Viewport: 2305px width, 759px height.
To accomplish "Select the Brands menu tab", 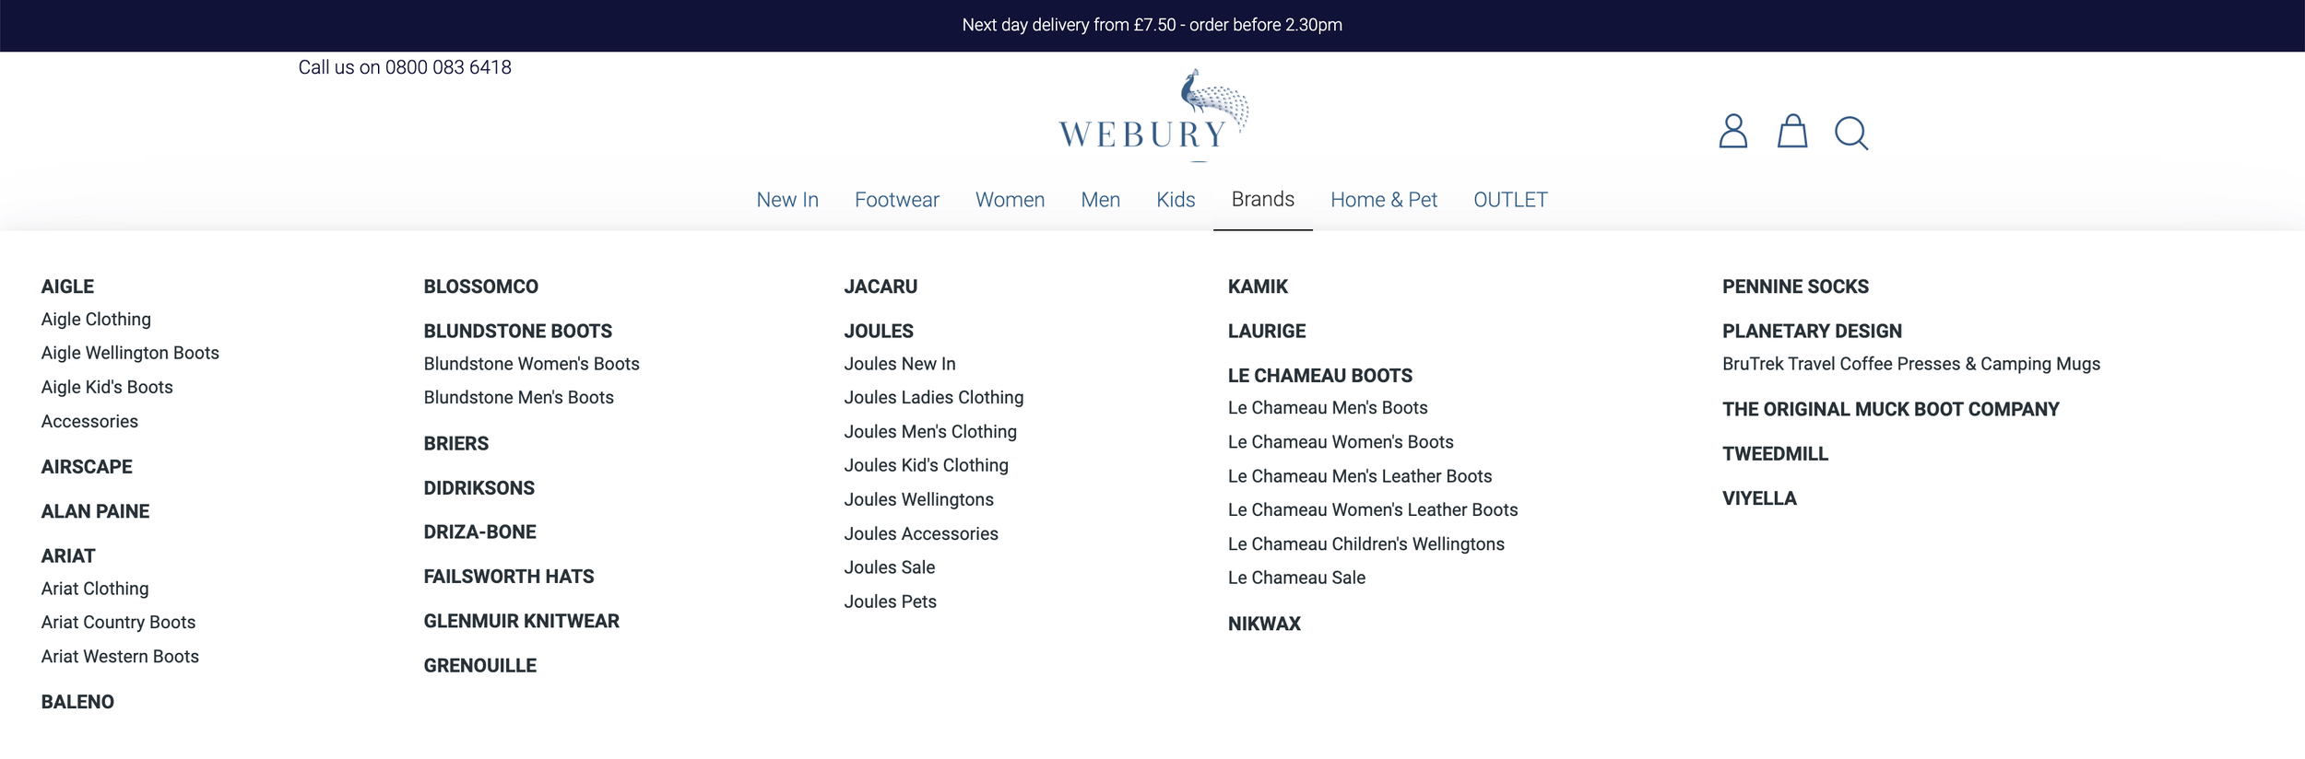I will [1262, 199].
